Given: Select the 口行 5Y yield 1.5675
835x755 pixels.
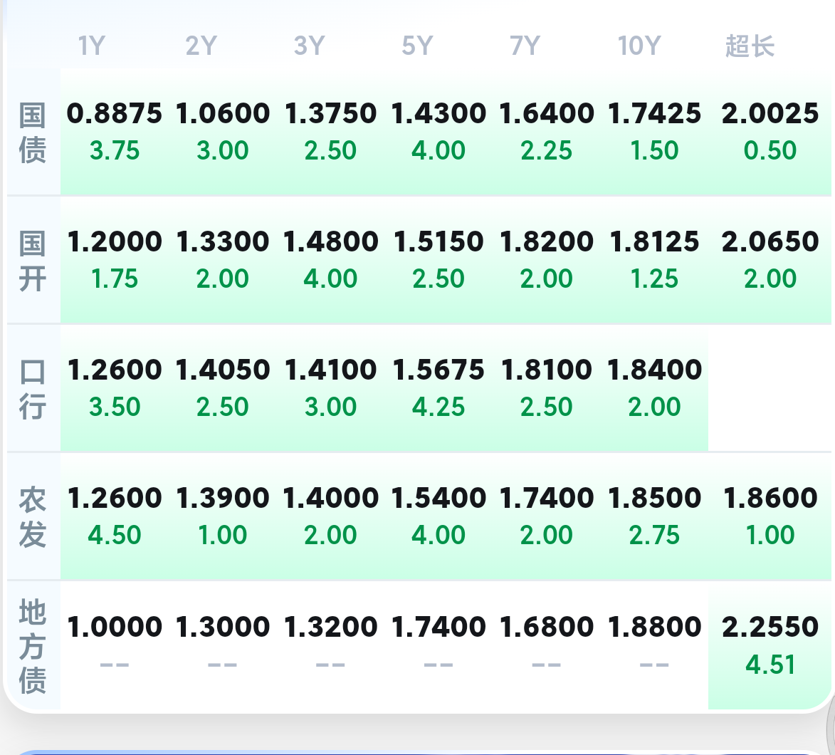Looking at the screenshot, I should 438,370.
